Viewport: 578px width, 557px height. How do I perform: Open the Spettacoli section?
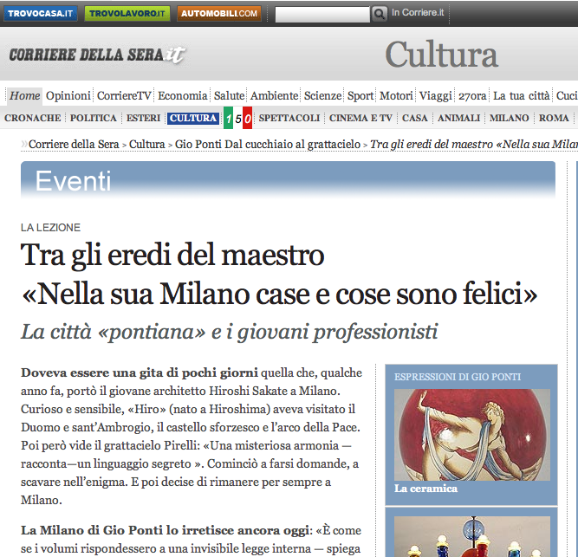tap(289, 118)
